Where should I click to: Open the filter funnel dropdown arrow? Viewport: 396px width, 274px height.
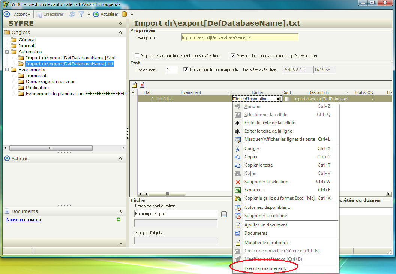[x=88, y=15]
